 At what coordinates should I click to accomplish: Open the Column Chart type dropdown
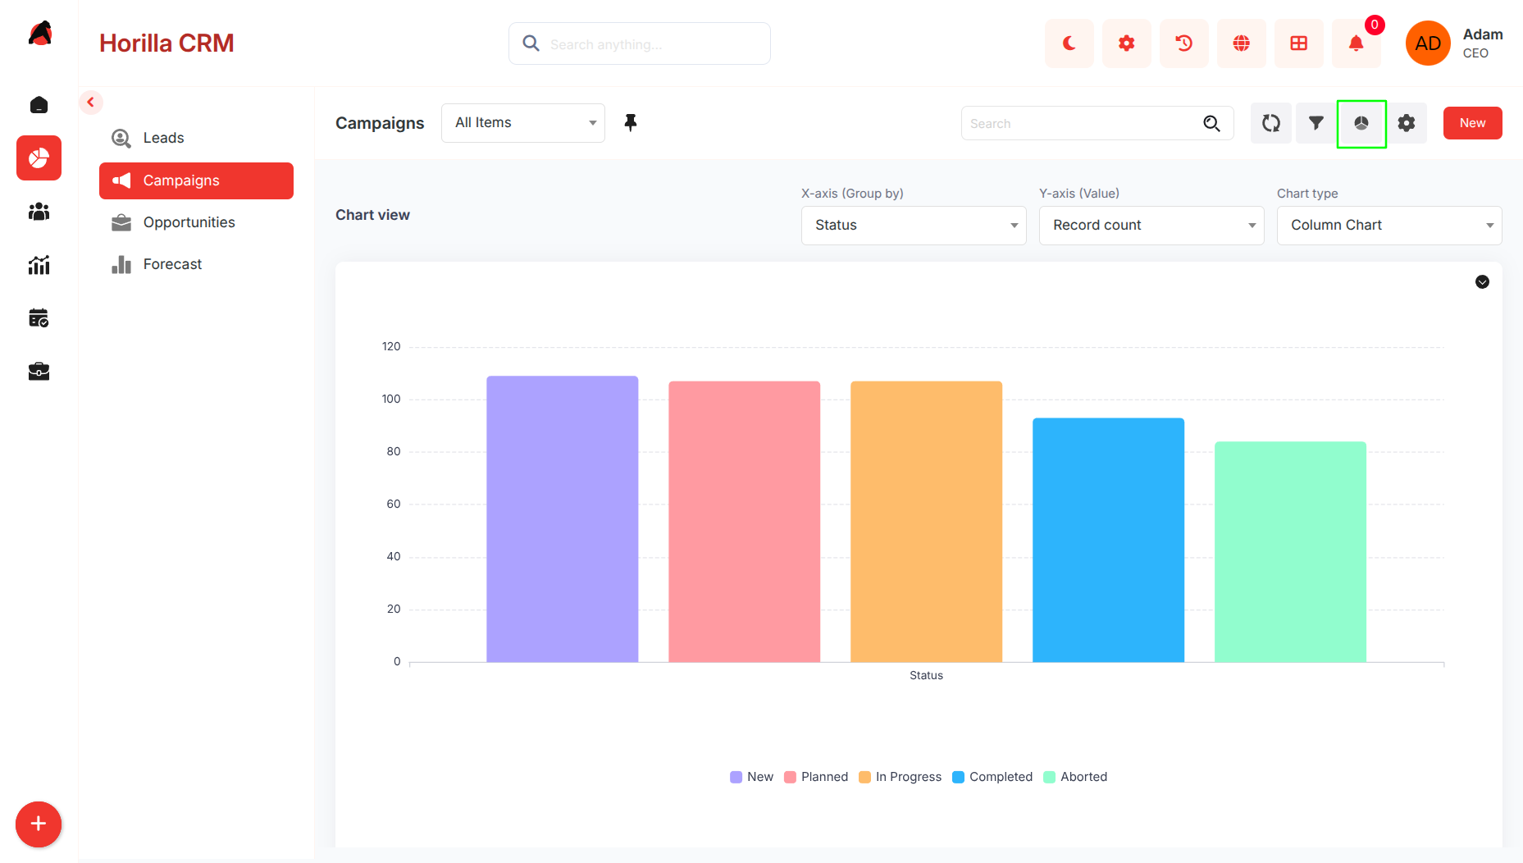(1389, 226)
